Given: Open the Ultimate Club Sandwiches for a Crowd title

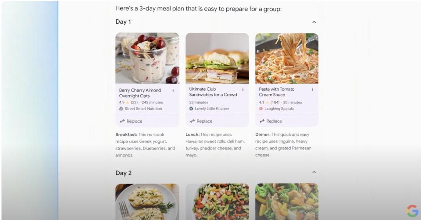Looking at the screenshot, I should [213, 92].
